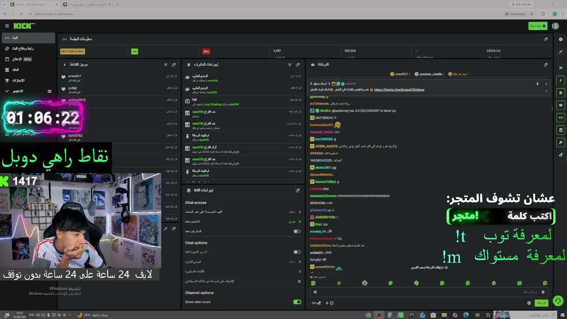Viewport: 567px width, 319px height.
Task: Select البث in the sidebar
Action: click(x=28, y=38)
